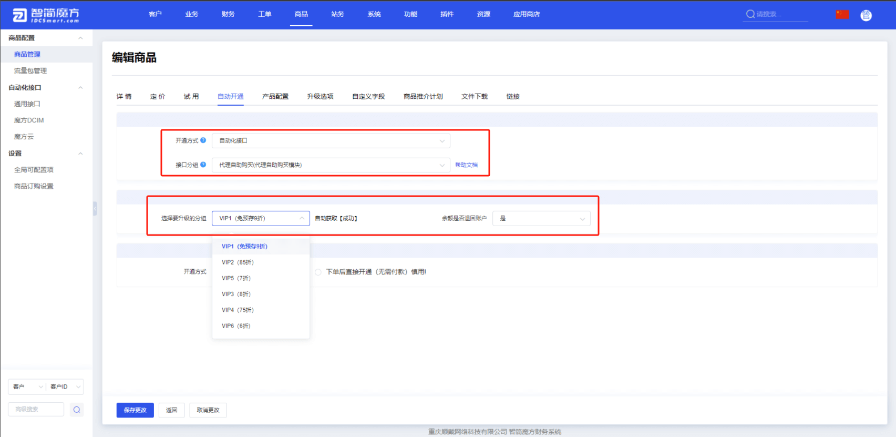The width and height of the screenshot is (896, 437).
Task: Open 魔方DCIM in the sidebar
Action: [29, 120]
